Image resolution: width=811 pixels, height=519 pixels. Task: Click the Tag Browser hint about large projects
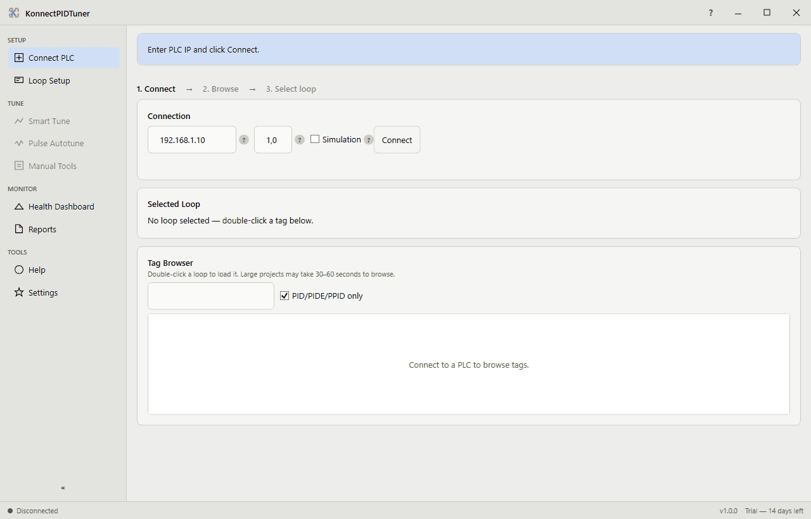point(271,274)
